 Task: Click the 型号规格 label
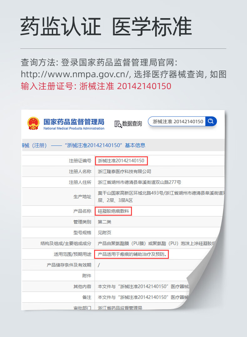[82, 233]
